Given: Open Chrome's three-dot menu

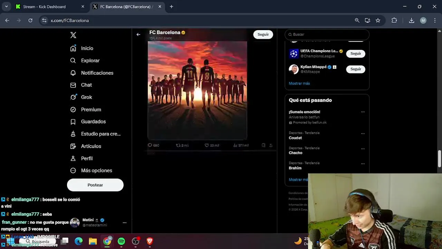Looking at the screenshot, I should click(x=434, y=20).
